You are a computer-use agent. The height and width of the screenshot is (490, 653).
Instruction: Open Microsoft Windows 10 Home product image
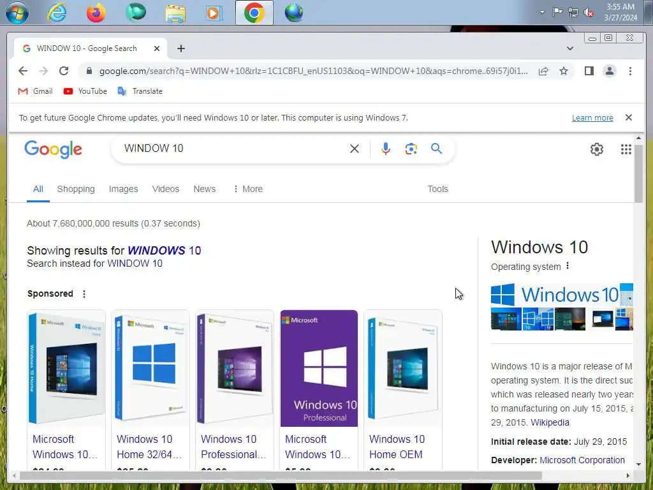(x=66, y=368)
